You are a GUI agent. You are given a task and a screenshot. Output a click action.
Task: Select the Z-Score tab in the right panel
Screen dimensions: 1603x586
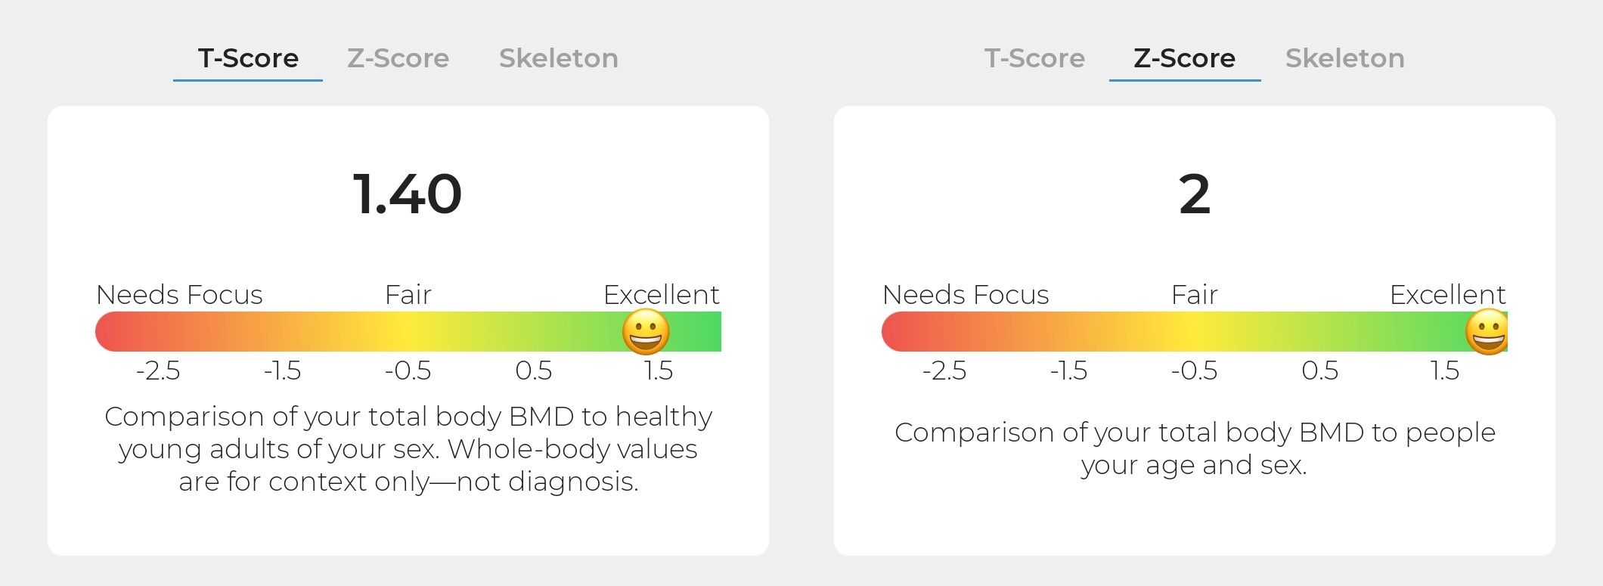(1185, 58)
